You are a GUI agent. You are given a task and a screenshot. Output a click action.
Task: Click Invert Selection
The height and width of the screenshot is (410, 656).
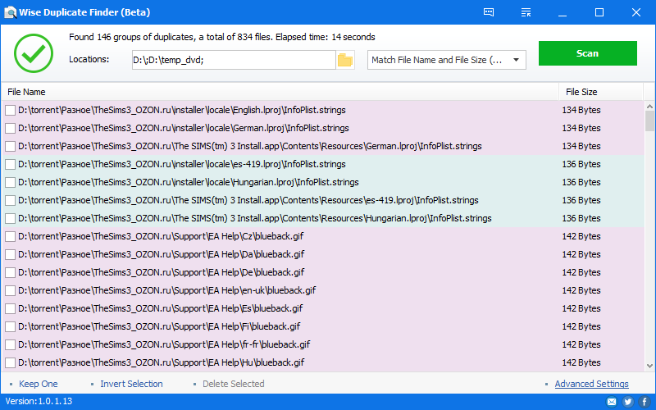tap(131, 384)
